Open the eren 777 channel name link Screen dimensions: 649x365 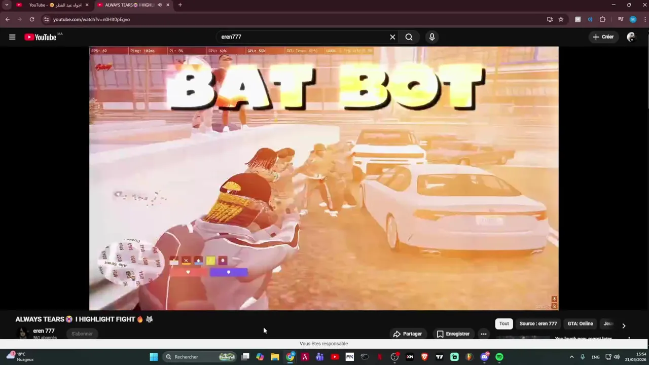coord(44,331)
